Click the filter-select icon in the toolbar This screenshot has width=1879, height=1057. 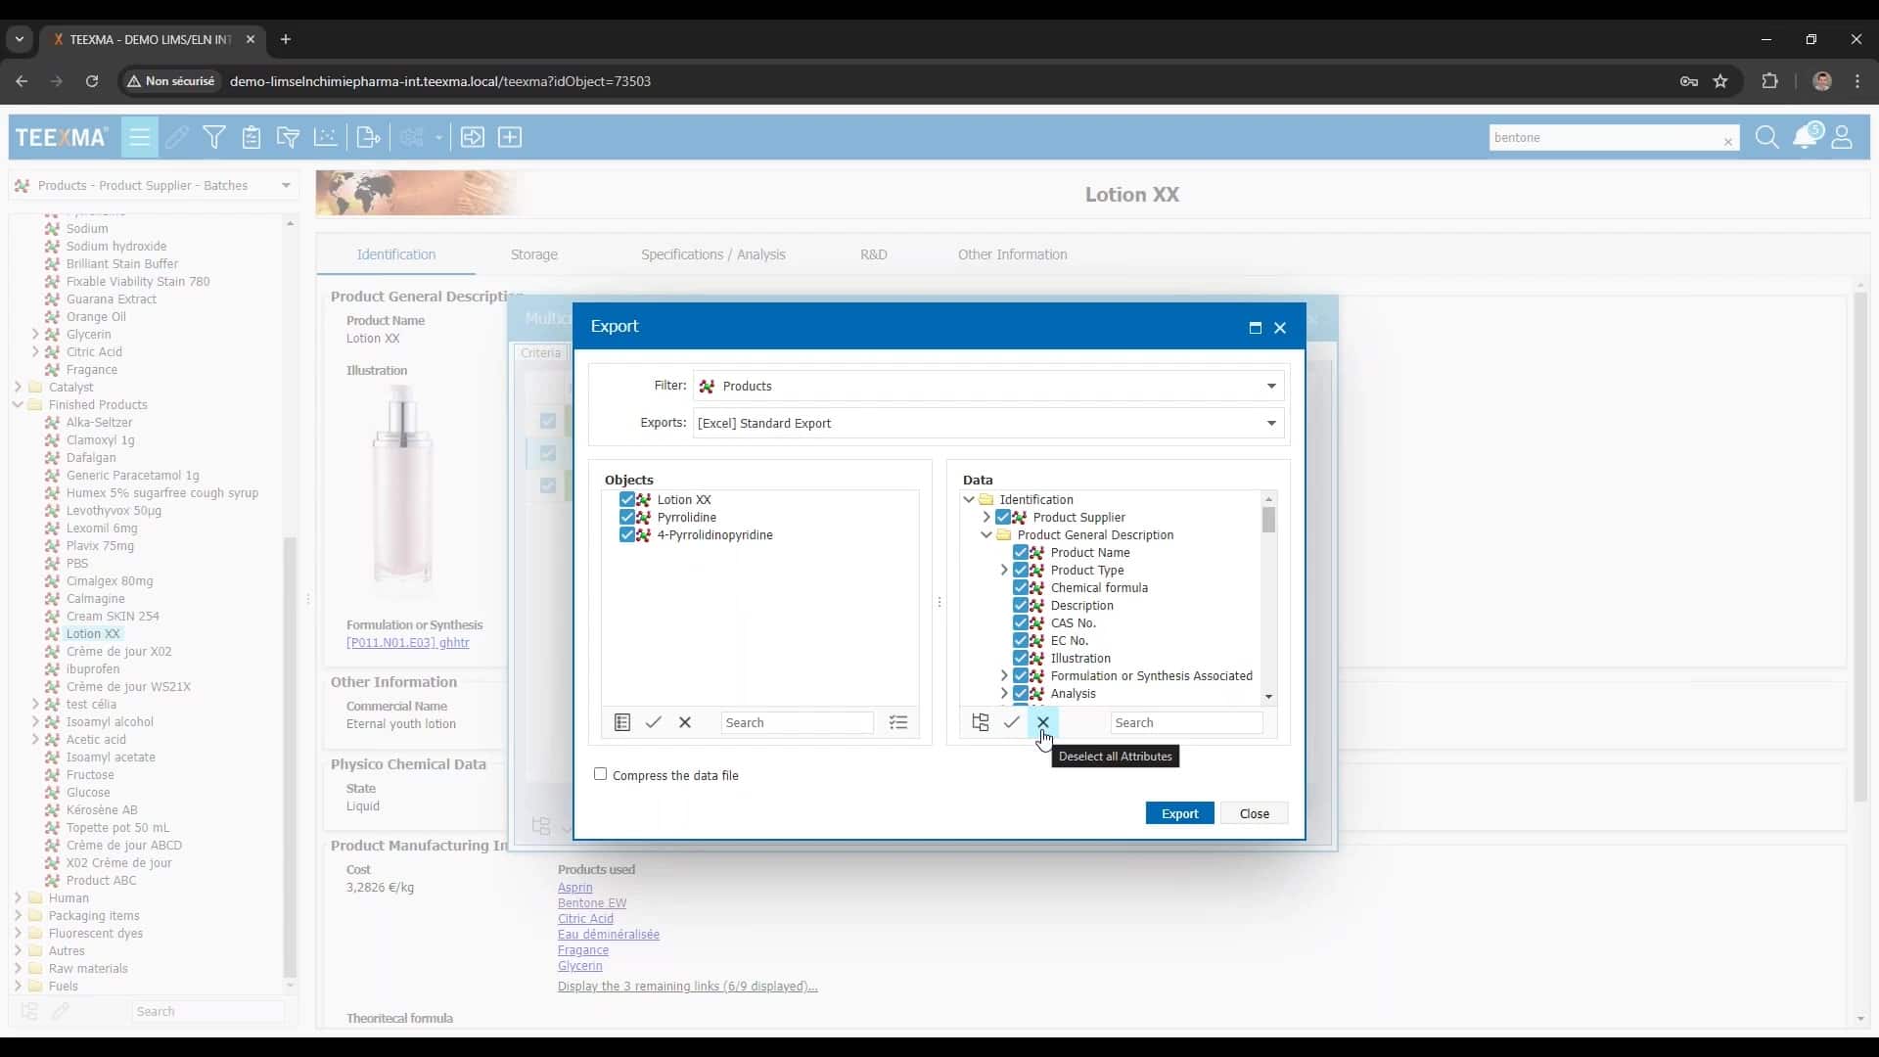click(288, 137)
